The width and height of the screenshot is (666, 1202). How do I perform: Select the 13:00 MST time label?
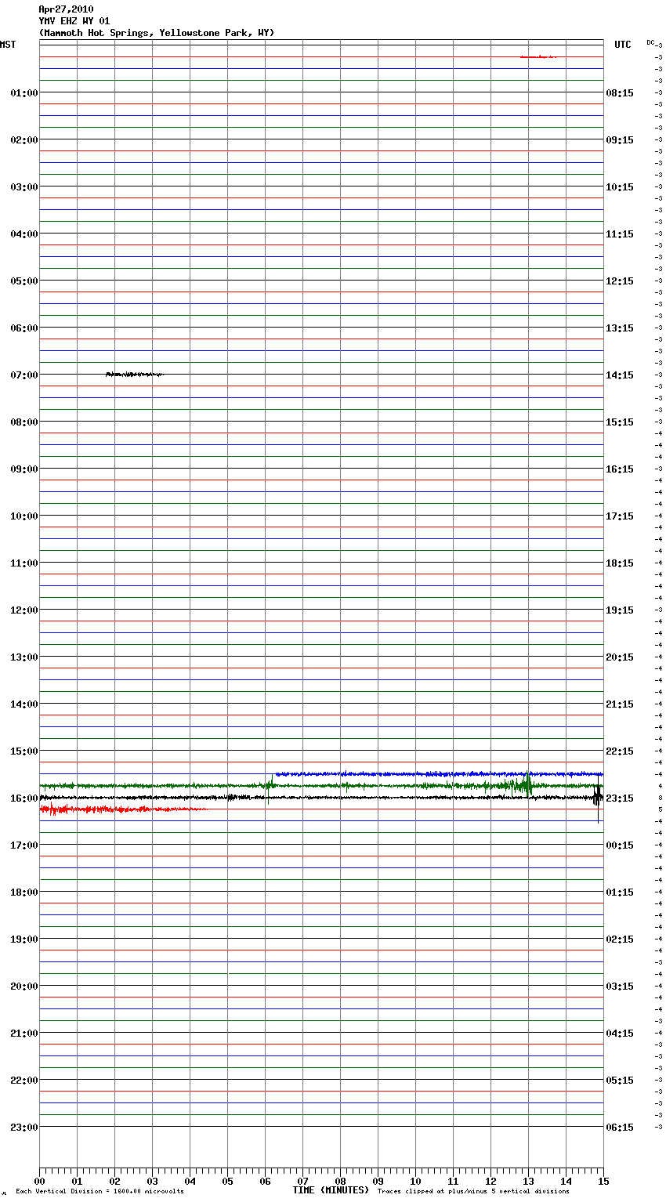24,657
